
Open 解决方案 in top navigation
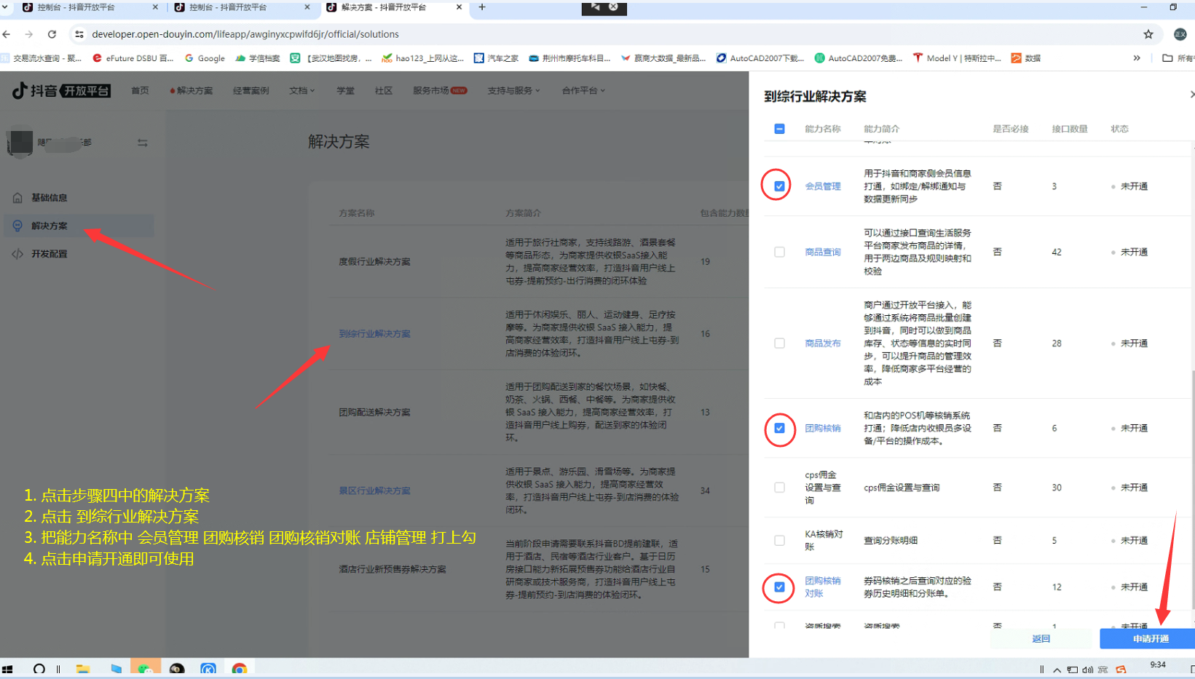coord(192,91)
